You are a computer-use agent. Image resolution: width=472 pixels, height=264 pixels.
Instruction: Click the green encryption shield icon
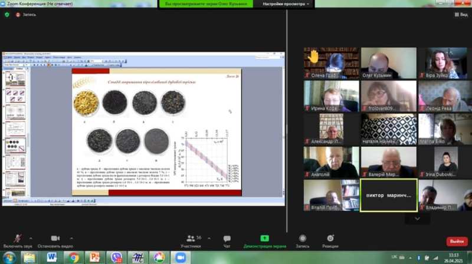click(x=7, y=14)
